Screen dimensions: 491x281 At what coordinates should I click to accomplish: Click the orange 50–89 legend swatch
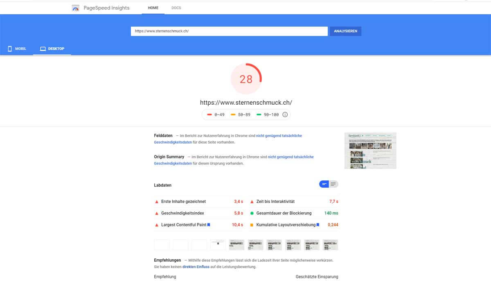(x=233, y=115)
